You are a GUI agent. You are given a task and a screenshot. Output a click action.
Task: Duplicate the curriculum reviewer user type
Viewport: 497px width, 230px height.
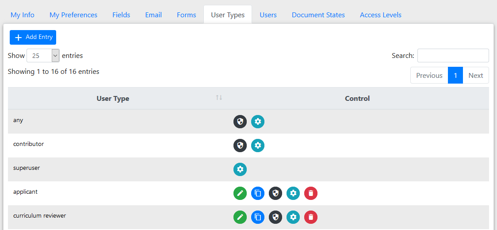258,217
